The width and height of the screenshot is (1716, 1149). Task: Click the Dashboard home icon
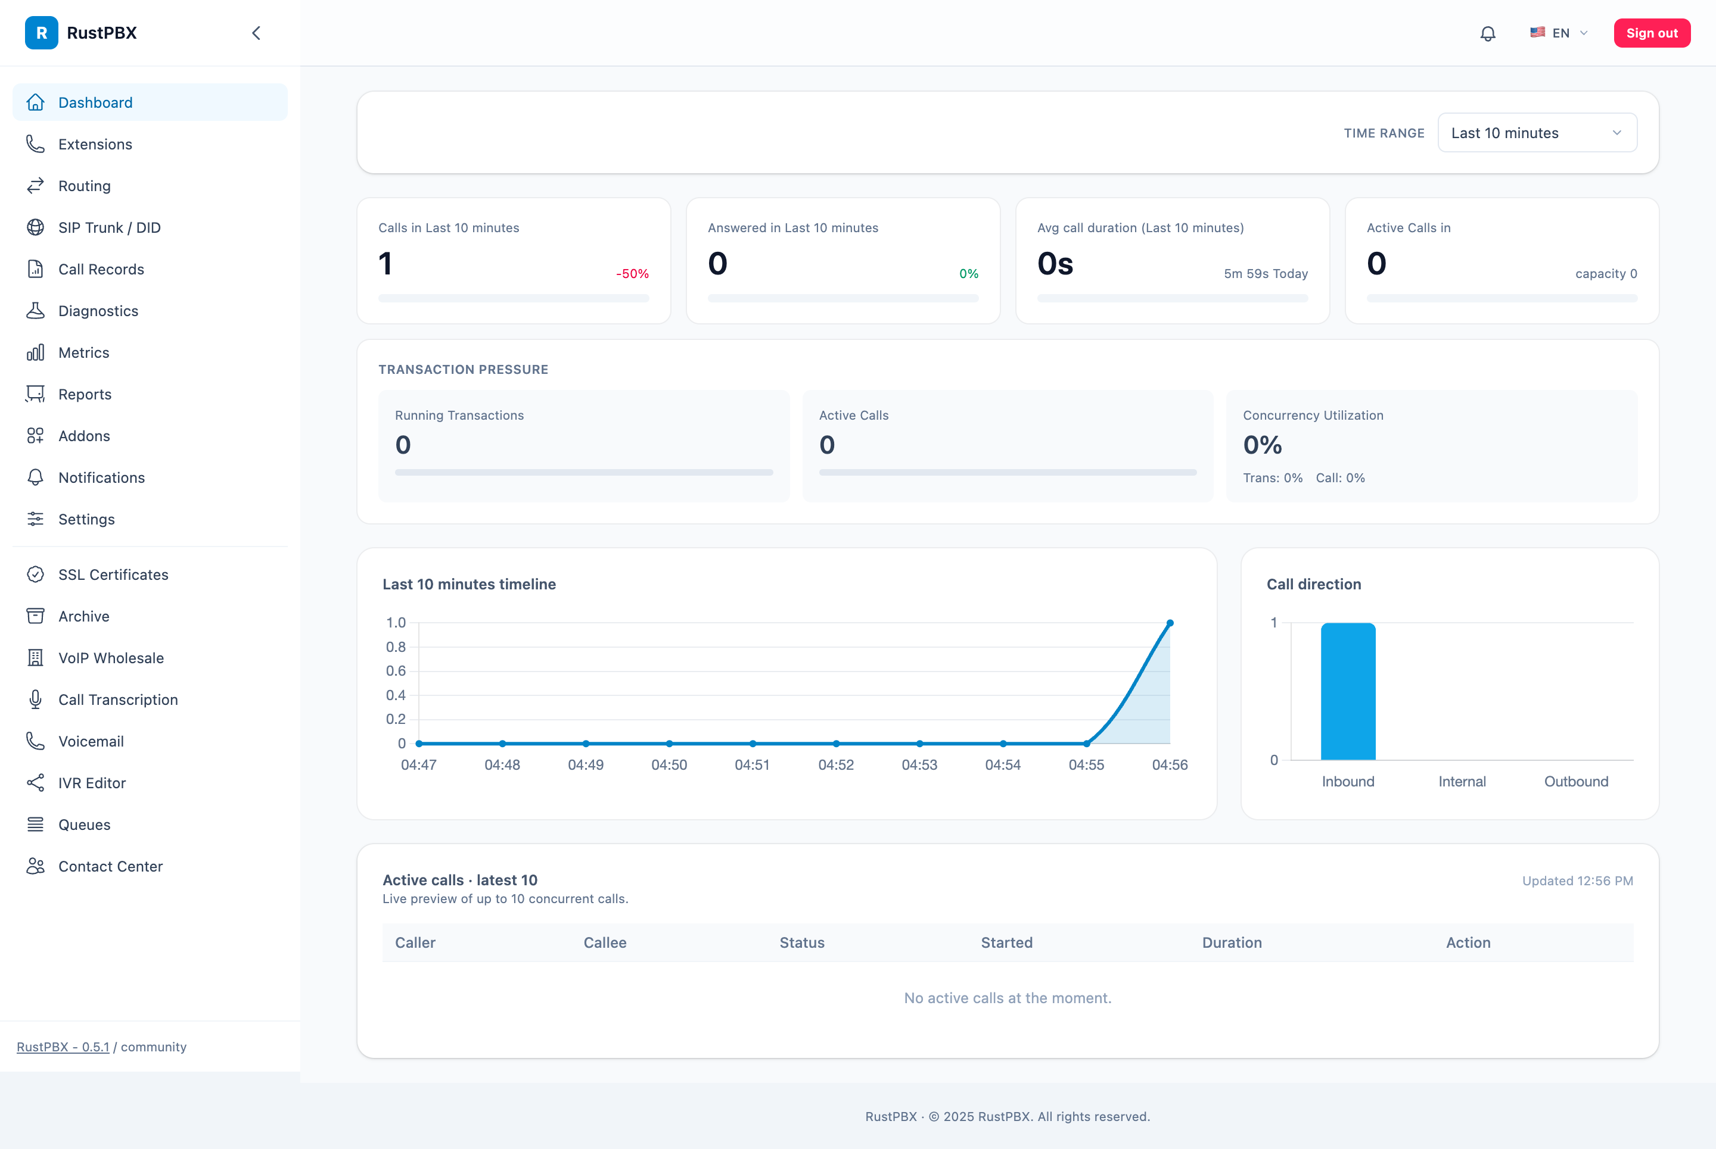point(35,102)
